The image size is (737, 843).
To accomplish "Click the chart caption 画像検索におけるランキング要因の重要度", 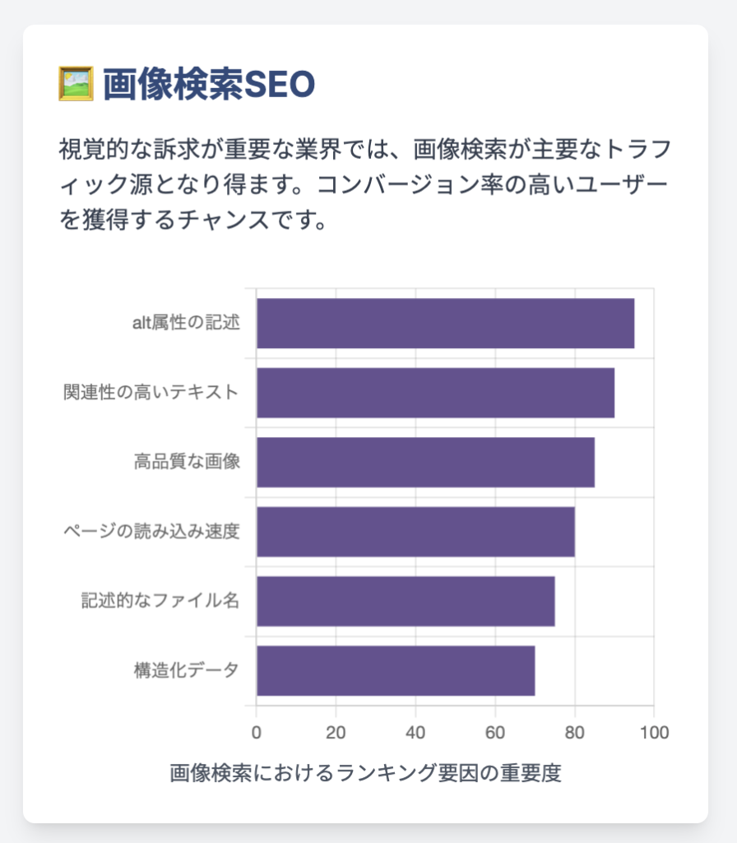I will pyautogui.click(x=365, y=772).
